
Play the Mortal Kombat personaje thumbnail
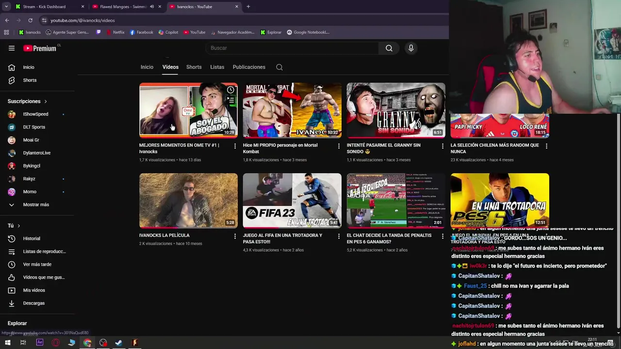(x=292, y=110)
